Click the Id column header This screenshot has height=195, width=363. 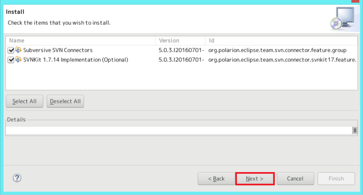[x=281, y=41]
